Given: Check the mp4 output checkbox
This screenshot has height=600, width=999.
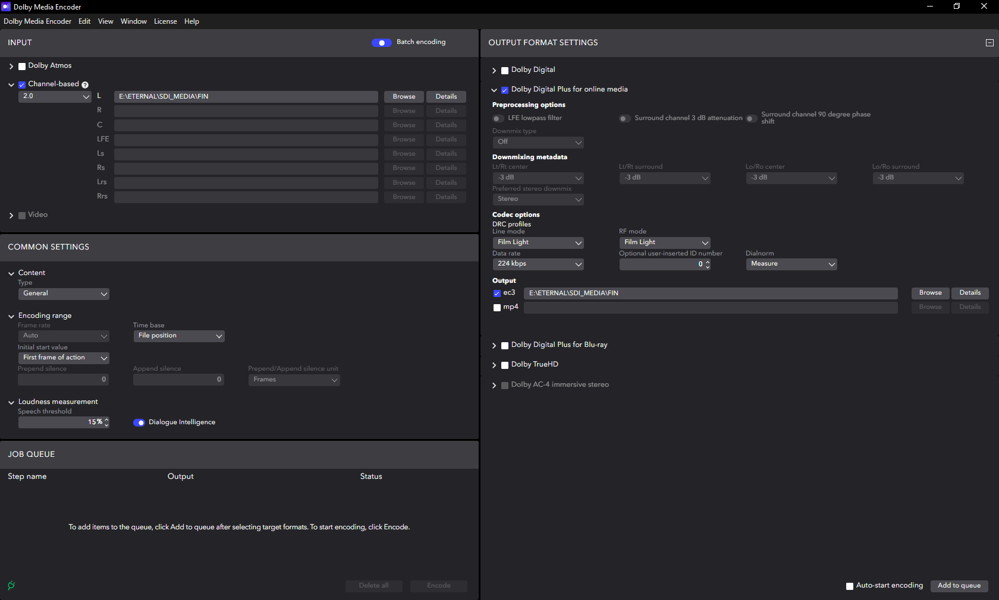Looking at the screenshot, I should [497, 308].
